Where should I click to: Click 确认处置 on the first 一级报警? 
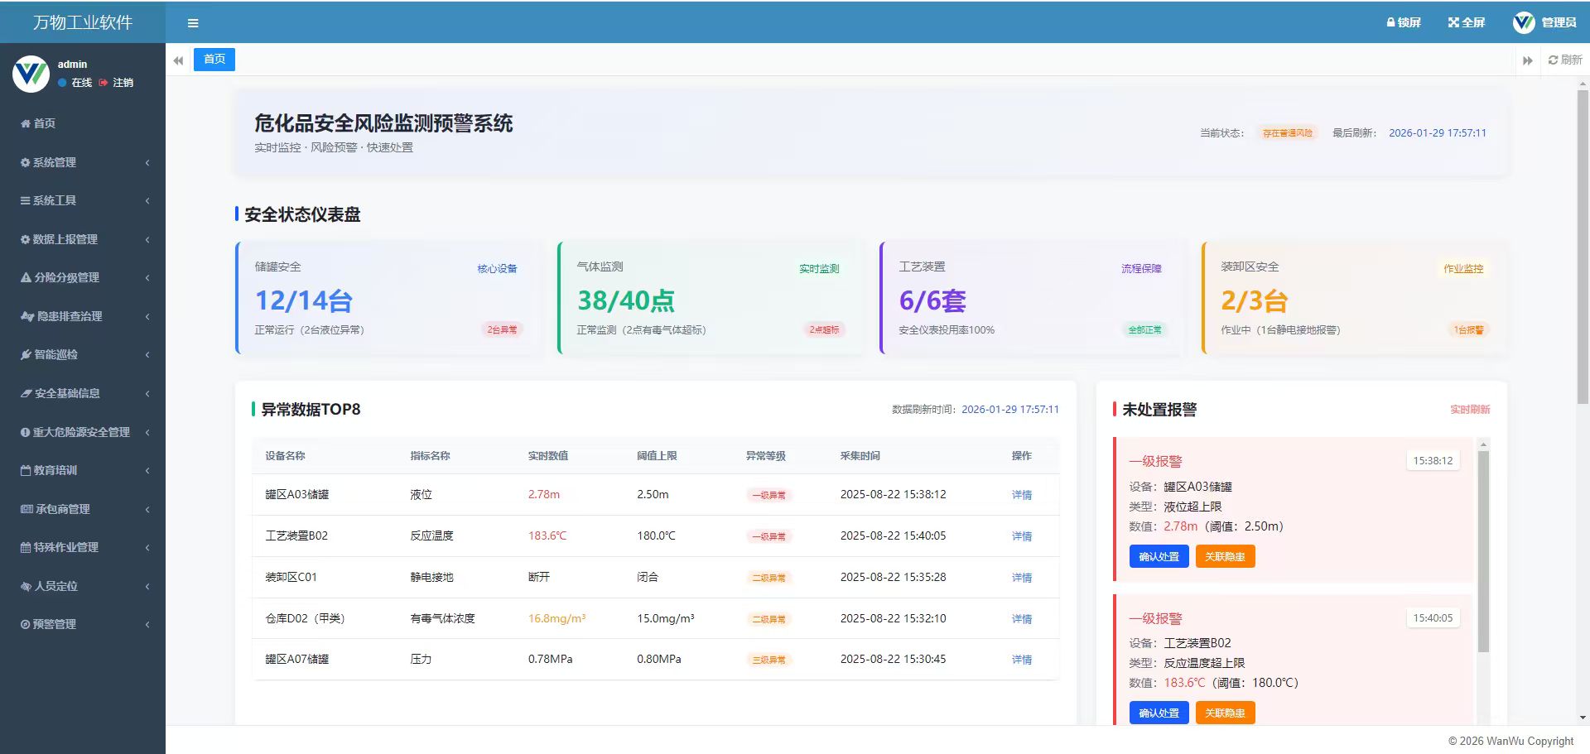[x=1158, y=556]
